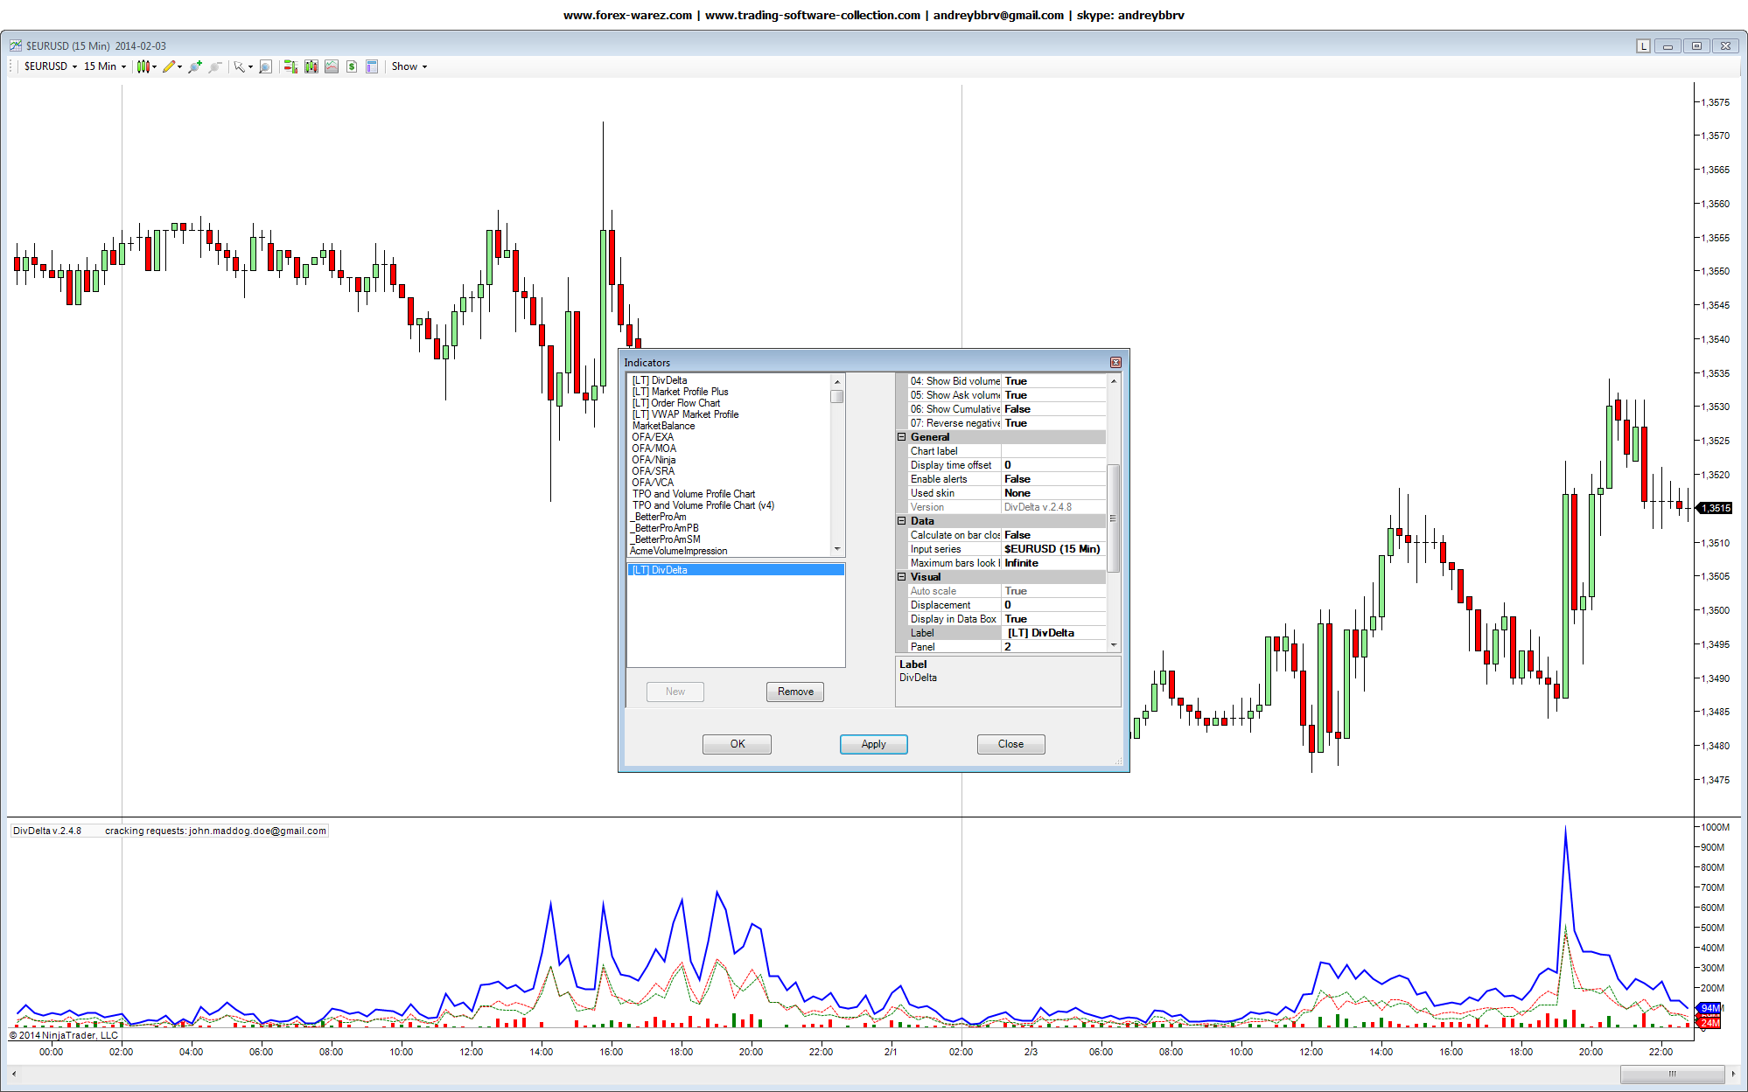Screen dimensions: 1748x1092
Task: Click the zoom in magnifier icon
Action: 194,66
